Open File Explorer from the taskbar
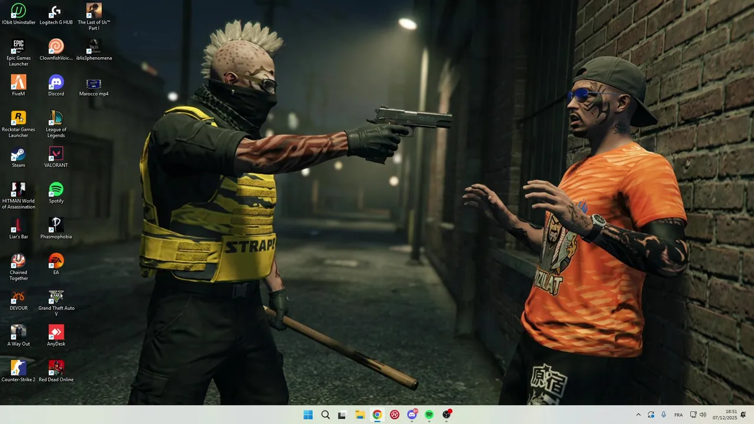The image size is (754, 424). (360, 415)
